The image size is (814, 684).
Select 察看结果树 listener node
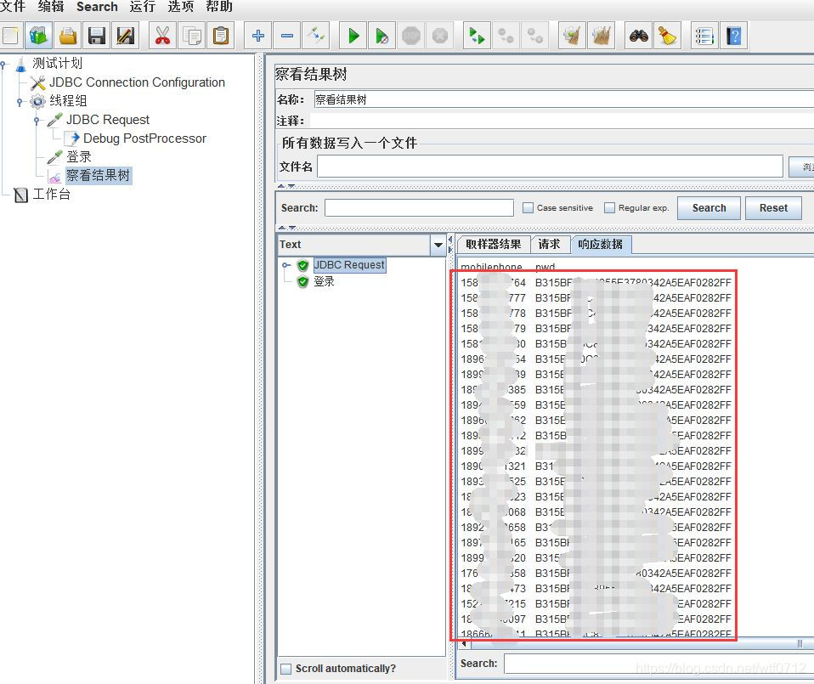tap(98, 175)
